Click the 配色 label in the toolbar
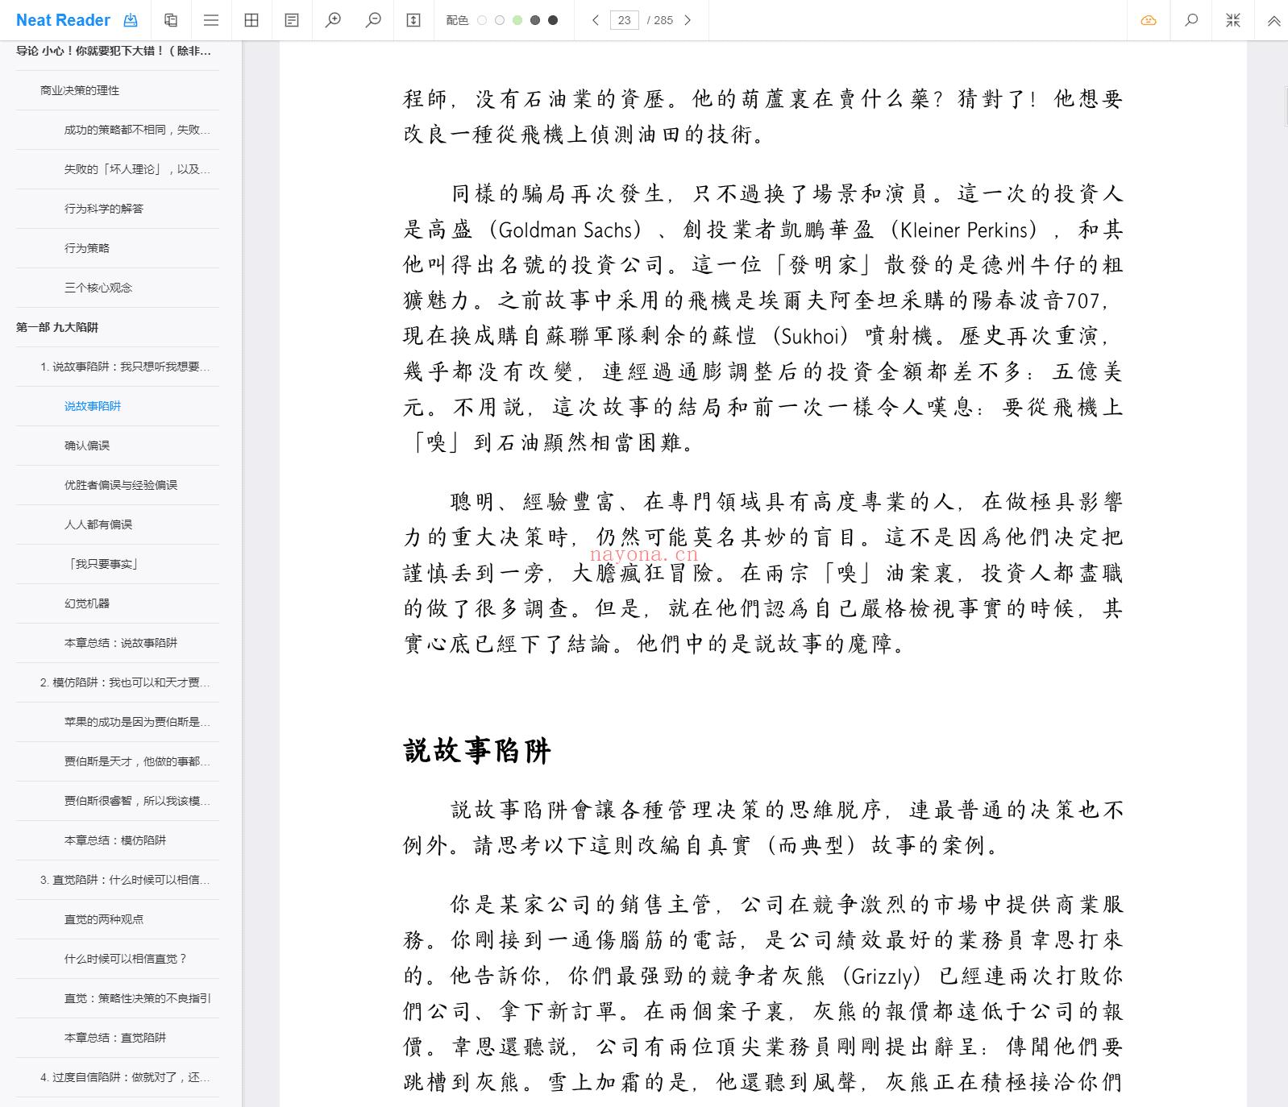The height and width of the screenshot is (1107, 1288). 457,20
